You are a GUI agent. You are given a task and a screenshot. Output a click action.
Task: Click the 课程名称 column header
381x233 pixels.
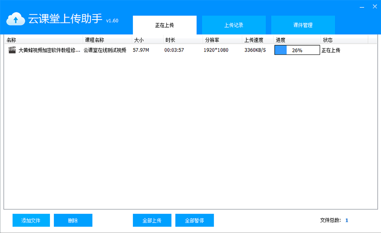pos(94,40)
